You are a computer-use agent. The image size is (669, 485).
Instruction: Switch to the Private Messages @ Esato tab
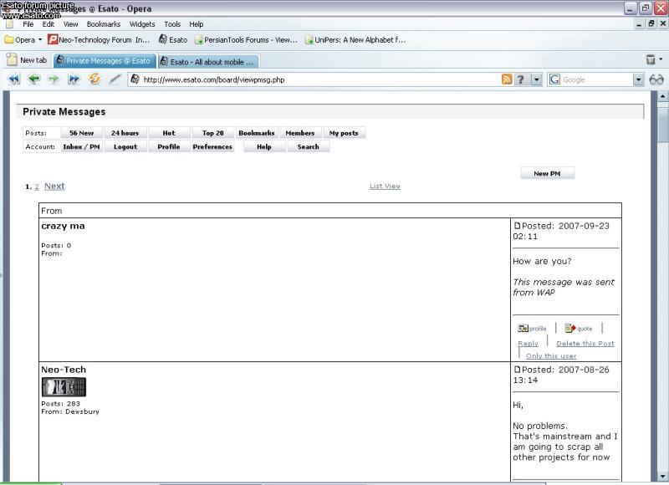(x=105, y=60)
